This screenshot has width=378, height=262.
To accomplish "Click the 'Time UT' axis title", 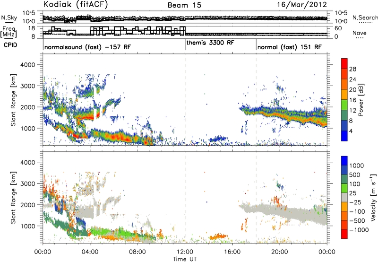I will coord(185,259).
